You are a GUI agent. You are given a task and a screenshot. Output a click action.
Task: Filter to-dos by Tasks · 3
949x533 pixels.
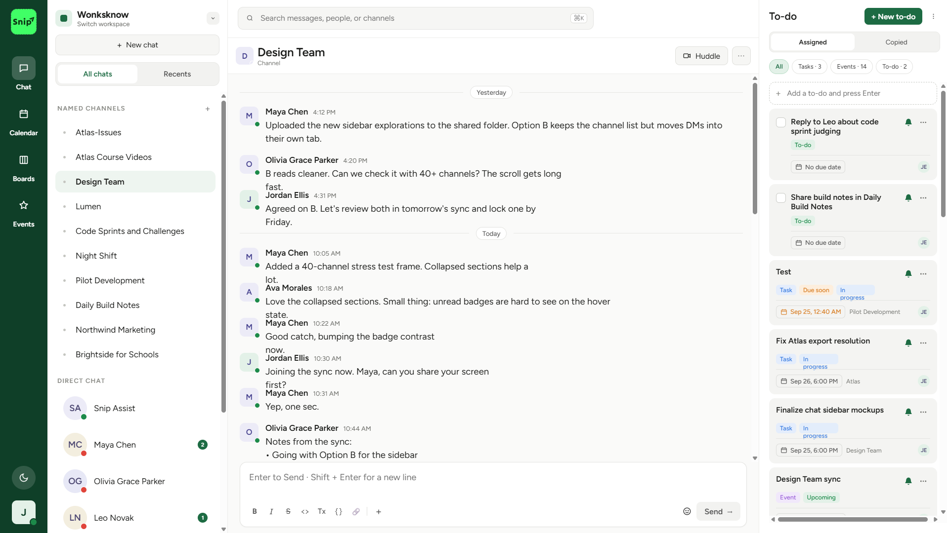click(810, 67)
